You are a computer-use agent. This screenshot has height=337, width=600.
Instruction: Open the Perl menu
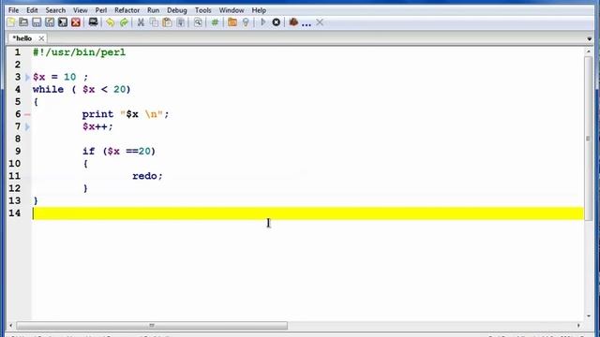101,10
